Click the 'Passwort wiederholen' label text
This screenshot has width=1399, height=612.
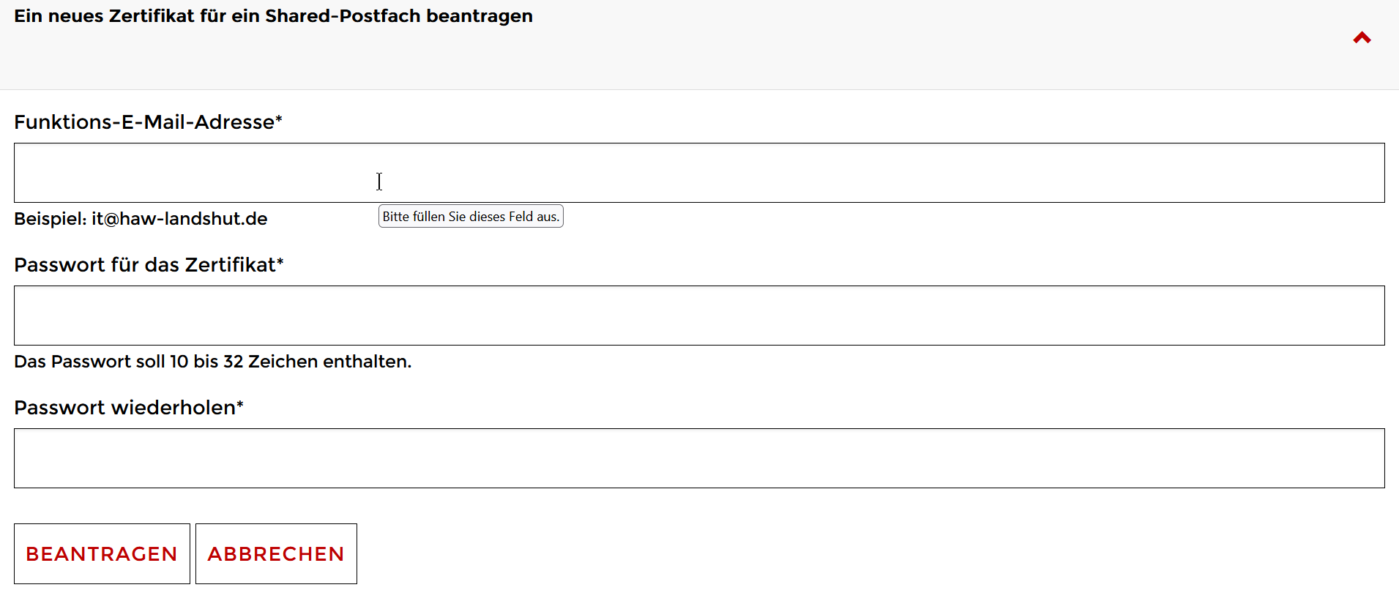(x=125, y=408)
